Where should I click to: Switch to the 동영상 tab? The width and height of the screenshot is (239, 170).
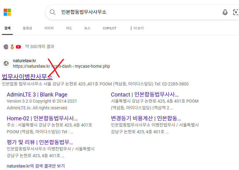(28, 28)
